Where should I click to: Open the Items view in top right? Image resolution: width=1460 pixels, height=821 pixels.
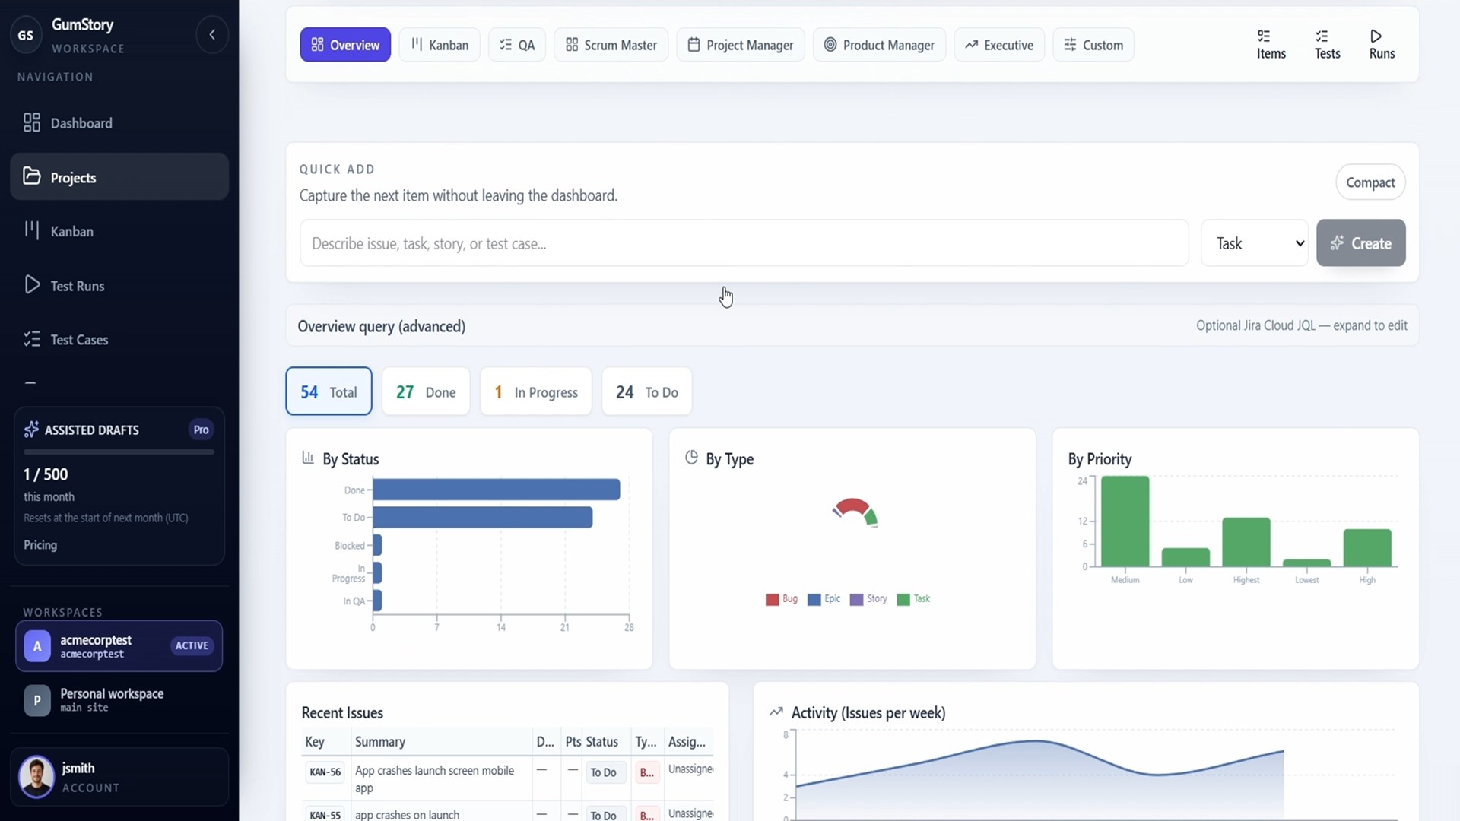click(x=1271, y=45)
